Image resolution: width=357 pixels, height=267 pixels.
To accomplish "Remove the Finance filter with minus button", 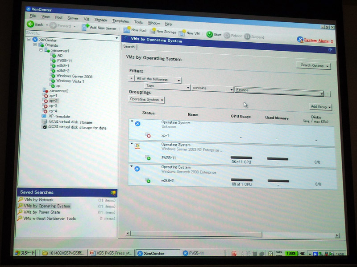I will [328, 94].
